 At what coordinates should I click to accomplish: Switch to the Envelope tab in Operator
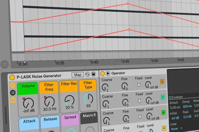(x=176, y=97)
